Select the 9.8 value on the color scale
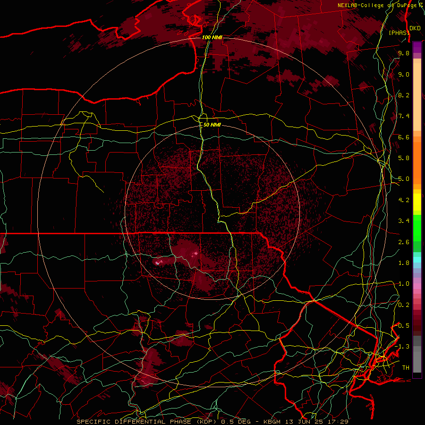This screenshot has width=425, height=425. pos(404,53)
